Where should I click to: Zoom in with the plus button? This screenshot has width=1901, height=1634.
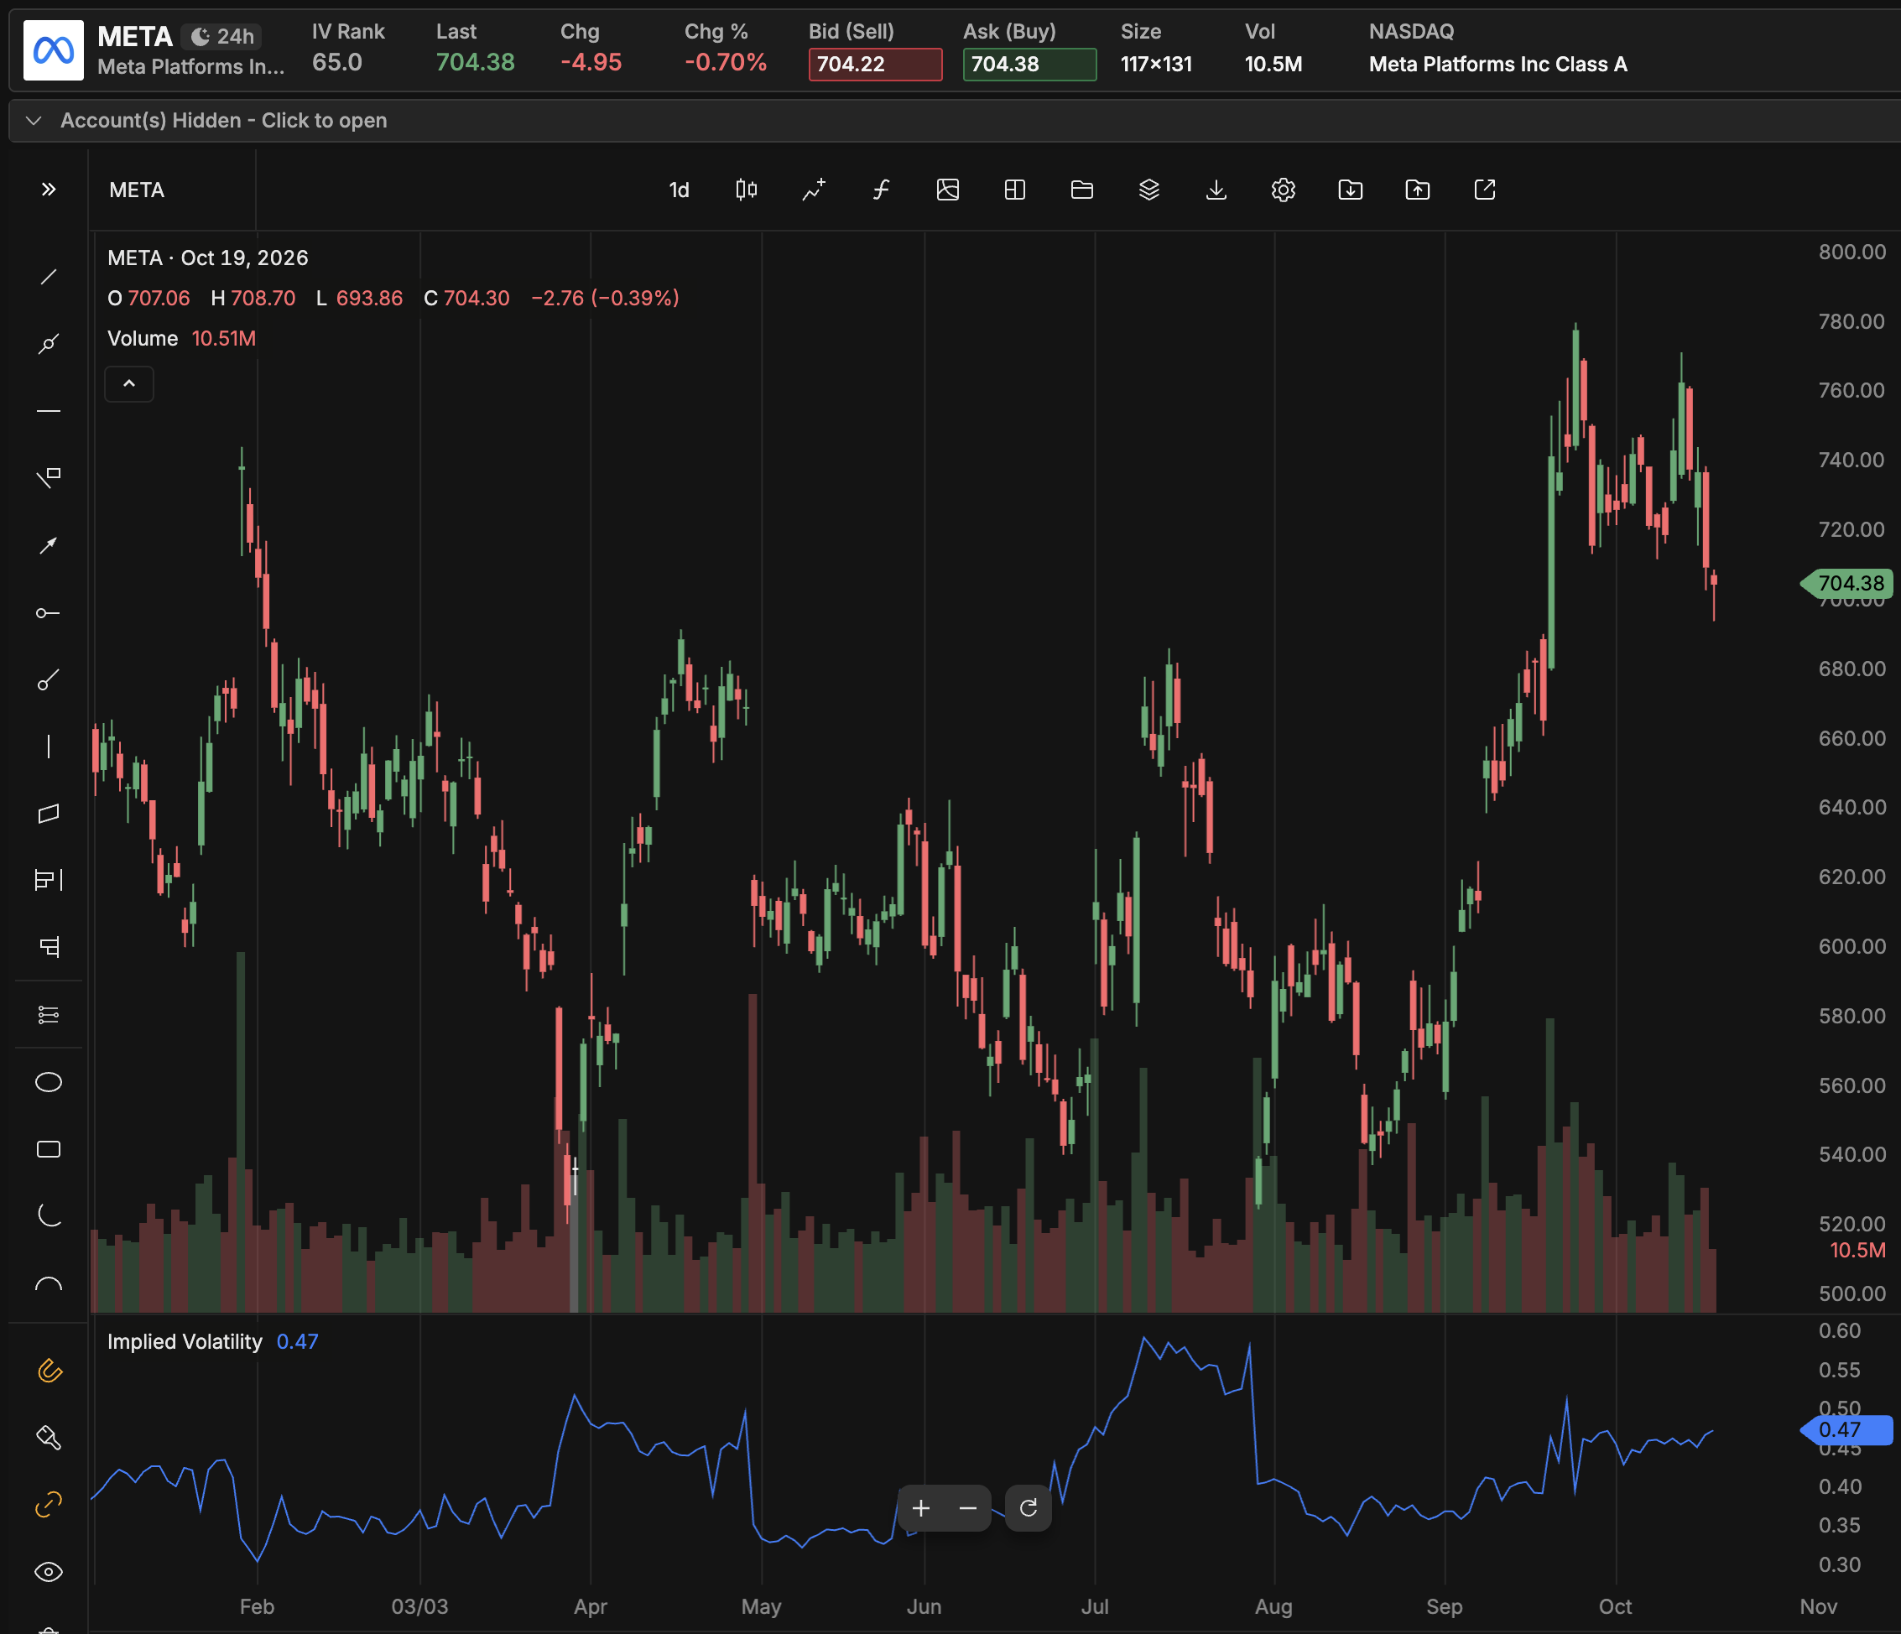pos(921,1508)
